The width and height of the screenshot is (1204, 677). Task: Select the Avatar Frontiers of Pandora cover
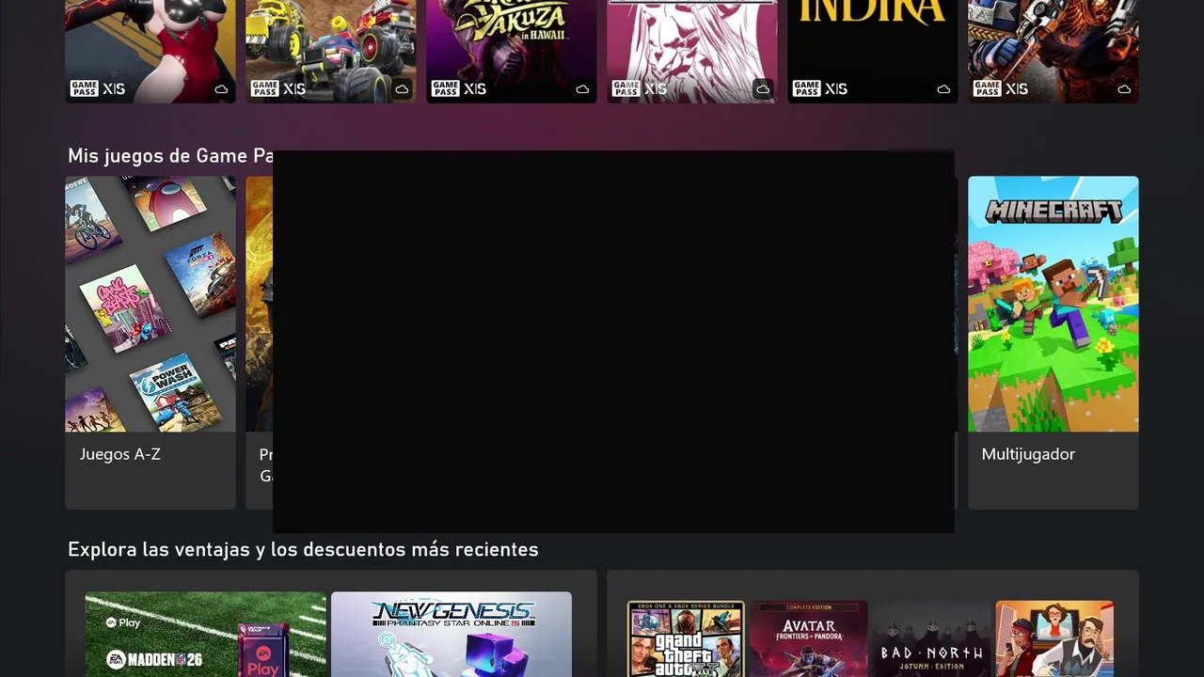pos(809,639)
